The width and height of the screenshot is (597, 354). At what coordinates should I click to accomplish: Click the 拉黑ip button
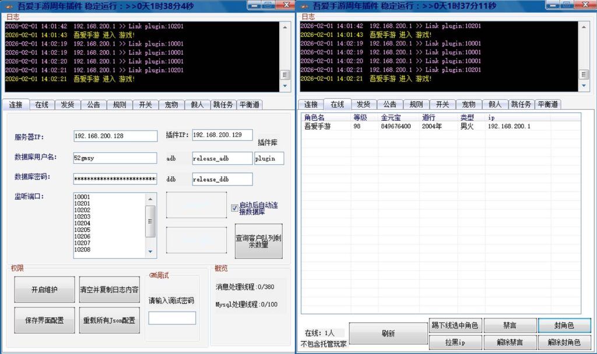tap(454, 342)
